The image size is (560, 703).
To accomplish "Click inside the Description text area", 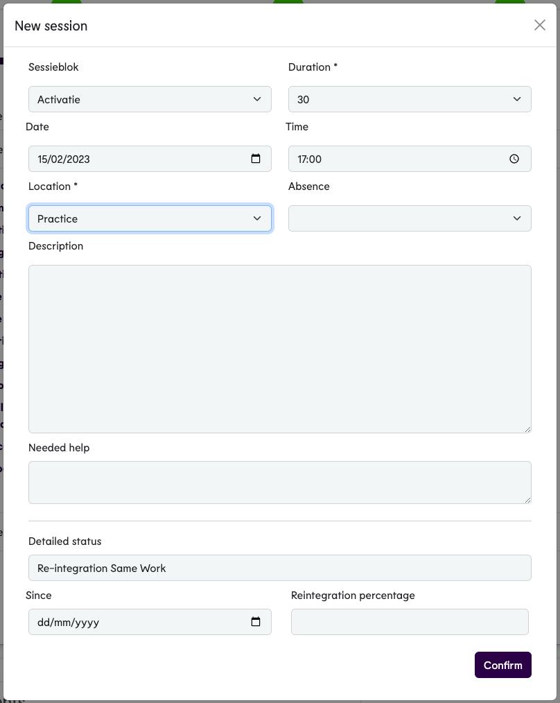I will click(279, 349).
